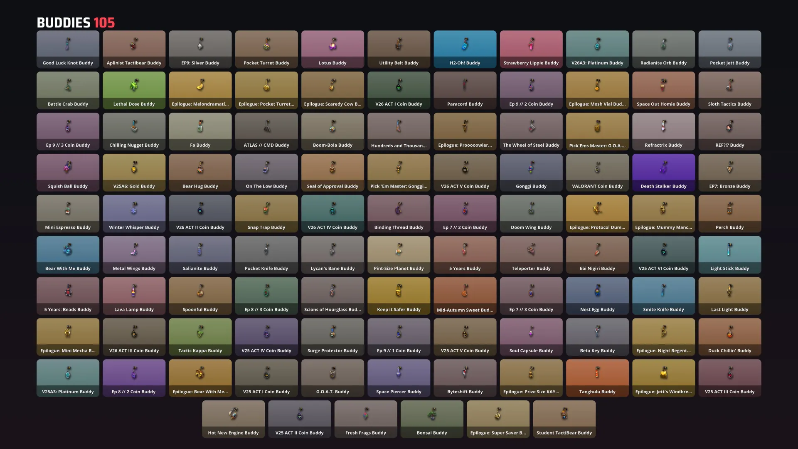Click the Pocket Jett Buddy tile
798x449 pixels.
point(729,49)
